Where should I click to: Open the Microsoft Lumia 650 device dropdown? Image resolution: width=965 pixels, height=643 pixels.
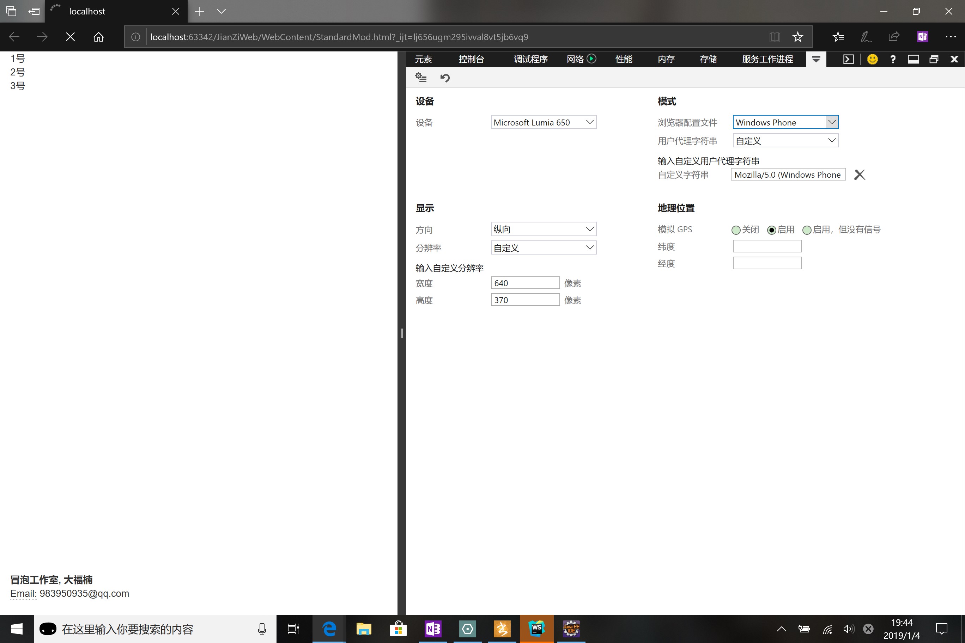click(543, 122)
